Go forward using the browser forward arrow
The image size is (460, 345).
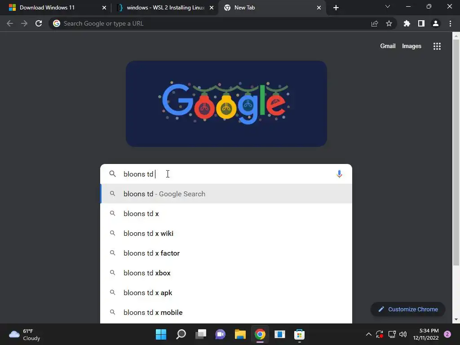(24, 23)
